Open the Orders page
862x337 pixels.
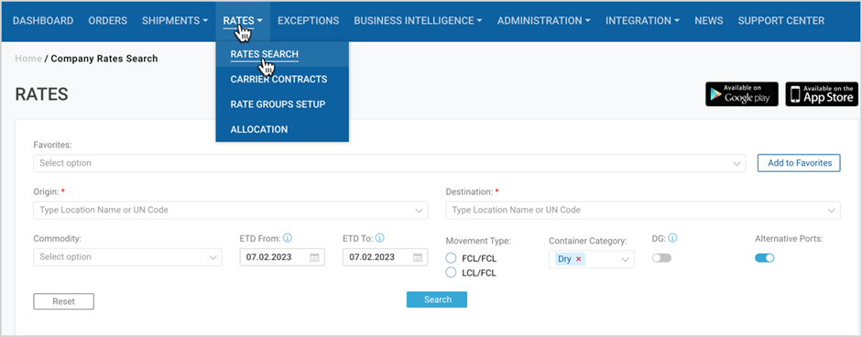pyautogui.click(x=108, y=21)
